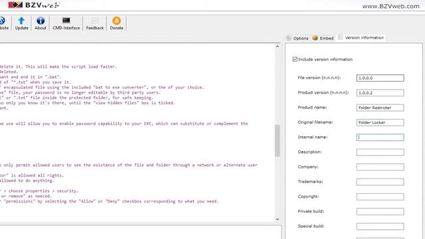Click the BZVweb logo
Screen dimensions: 425x239
click(34, 5)
